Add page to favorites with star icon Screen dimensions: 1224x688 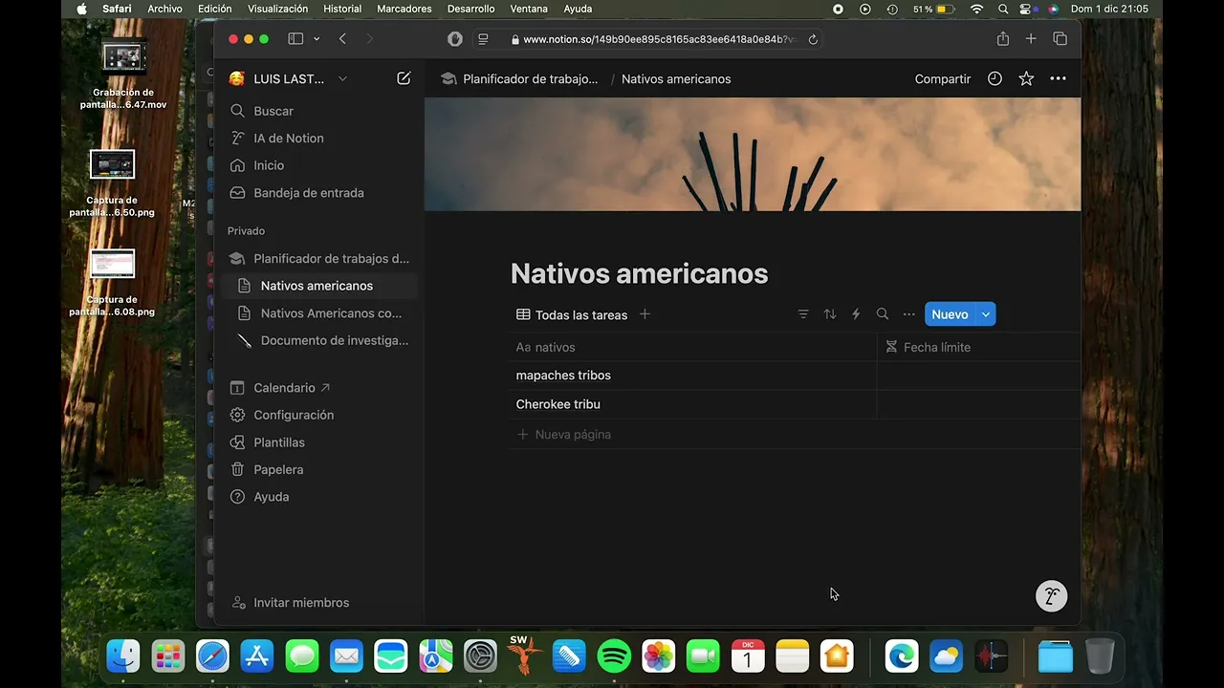point(1026,79)
